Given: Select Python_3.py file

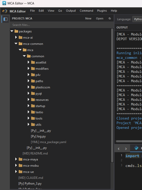Looking at the screenshot, I should pos(30,184).
